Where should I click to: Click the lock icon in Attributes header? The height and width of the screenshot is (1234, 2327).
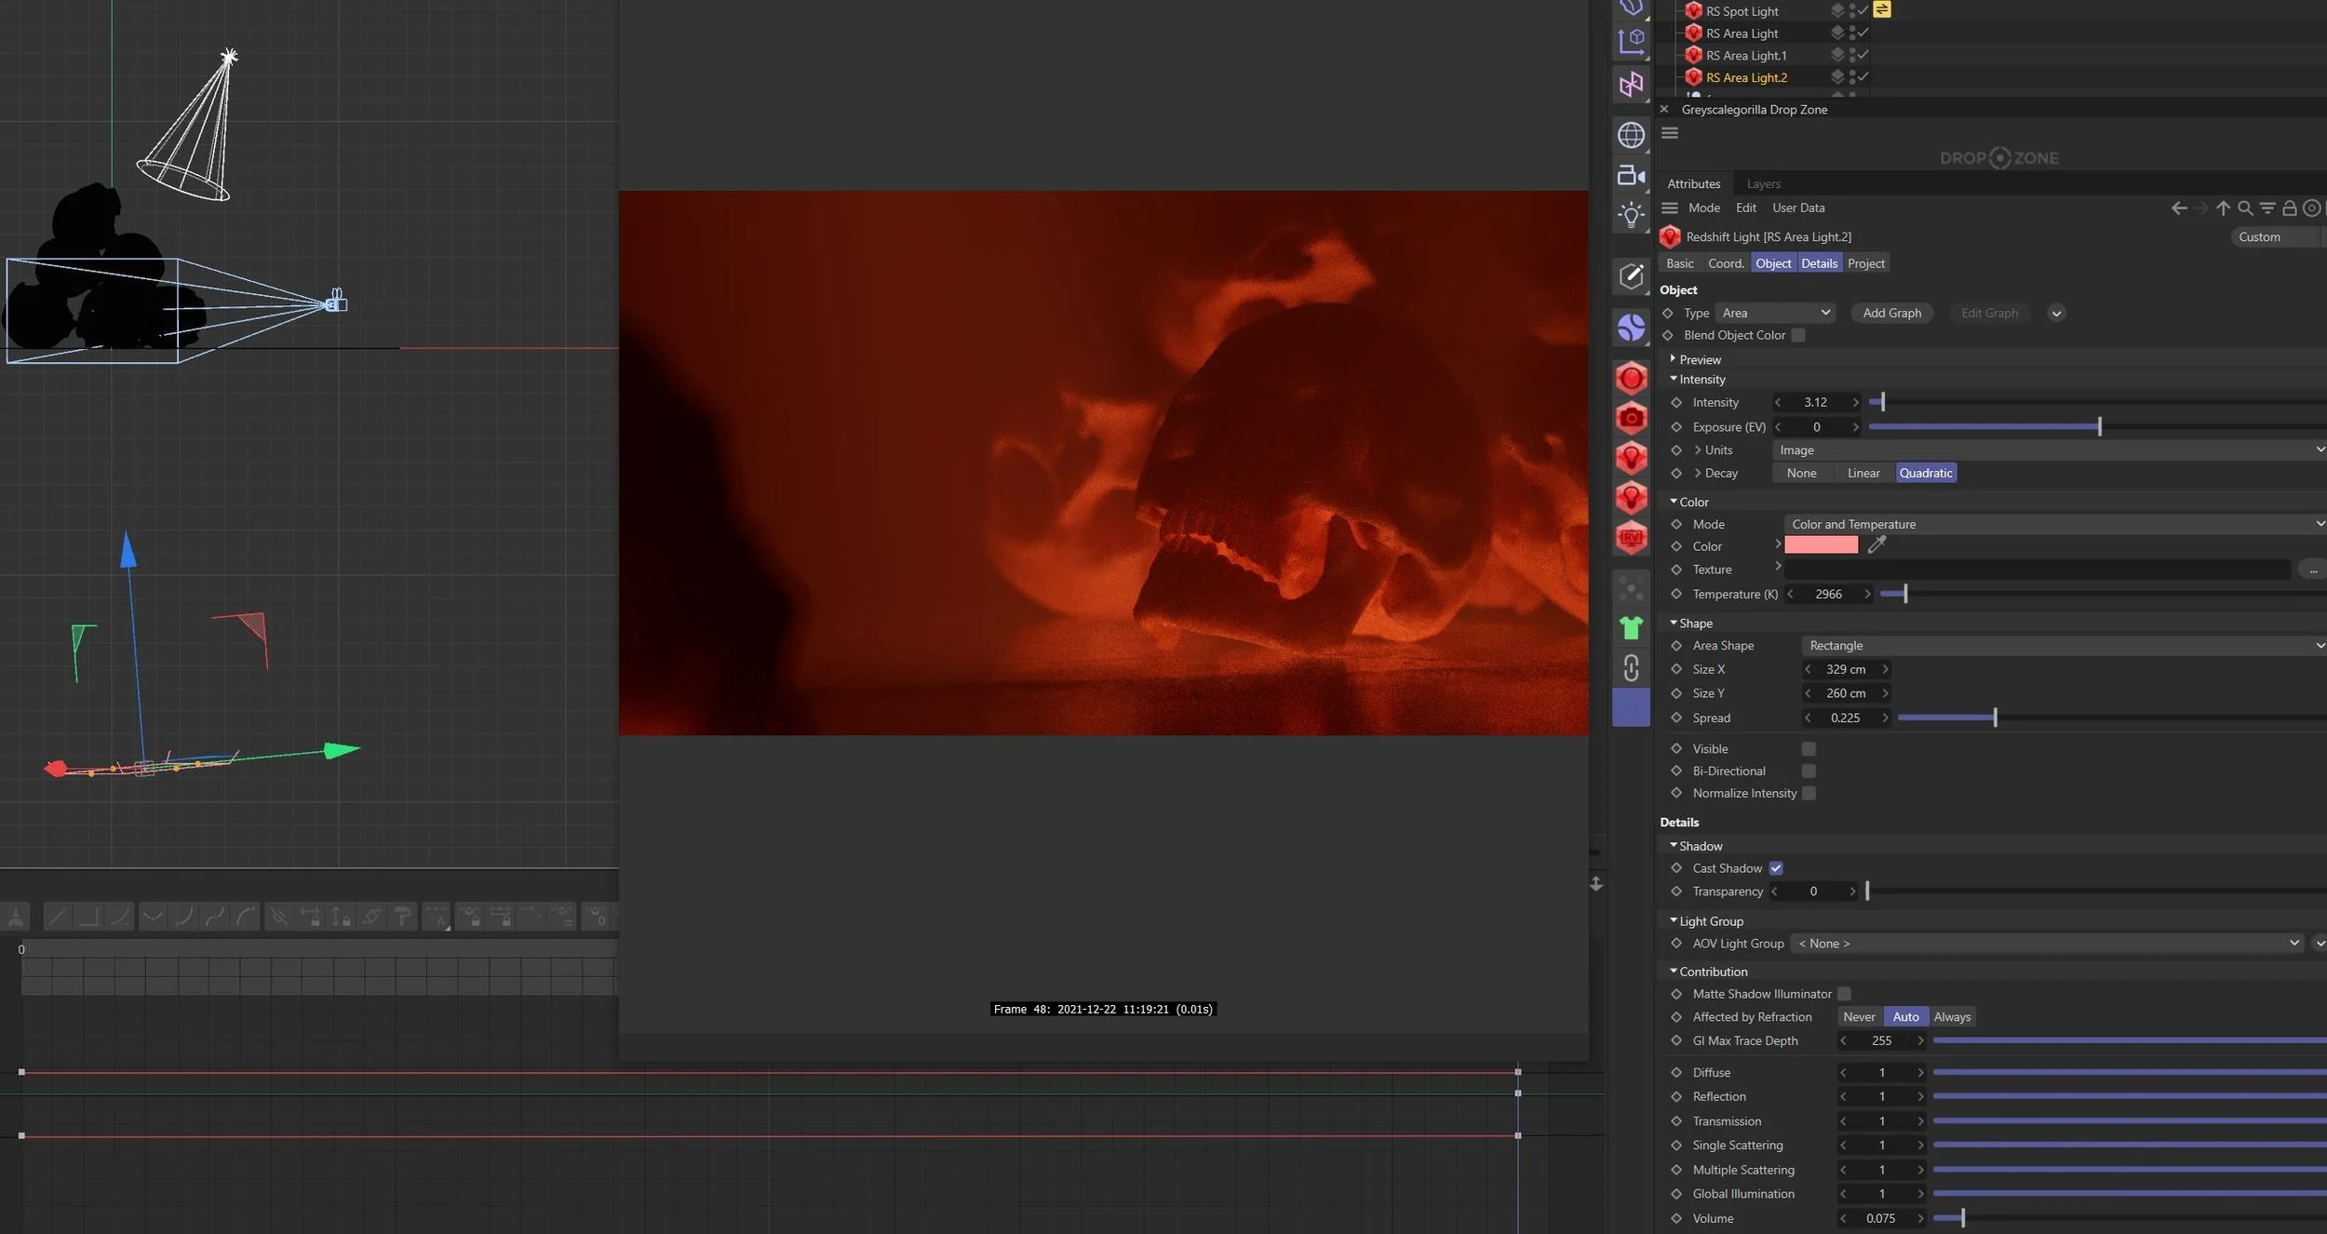point(2289,208)
